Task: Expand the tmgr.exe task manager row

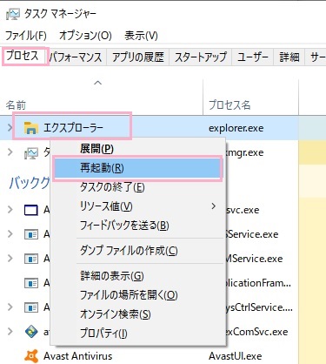Action: [x=10, y=152]
